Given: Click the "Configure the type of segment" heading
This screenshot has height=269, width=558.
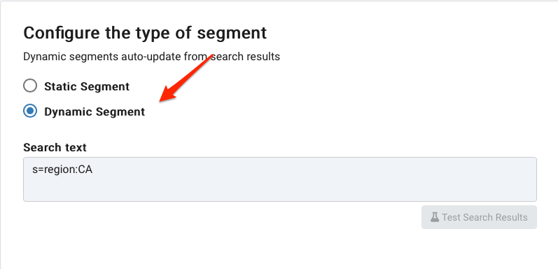Looking at the screenshot, I should pyautogui.click(x=145, y=33).
